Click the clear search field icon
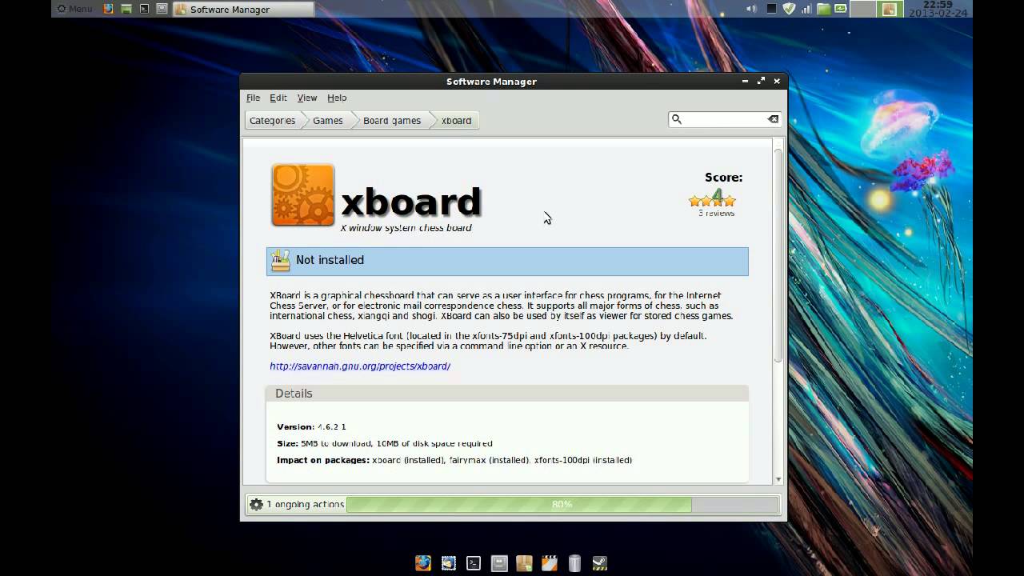The image size is (1024, 576). point(773,119)
